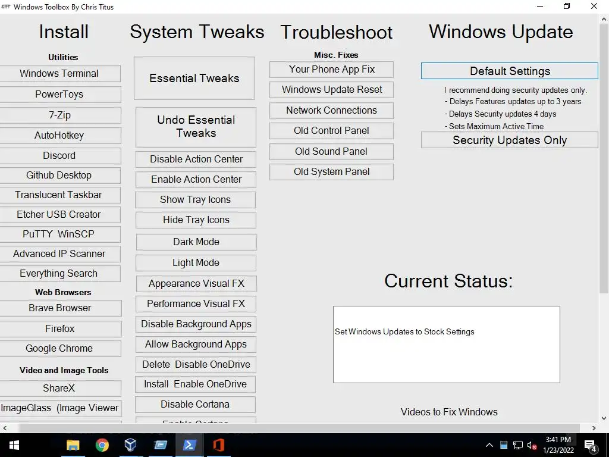The image size is (609, 457).
Task: Install Everything Search
Action: point(59,274)
